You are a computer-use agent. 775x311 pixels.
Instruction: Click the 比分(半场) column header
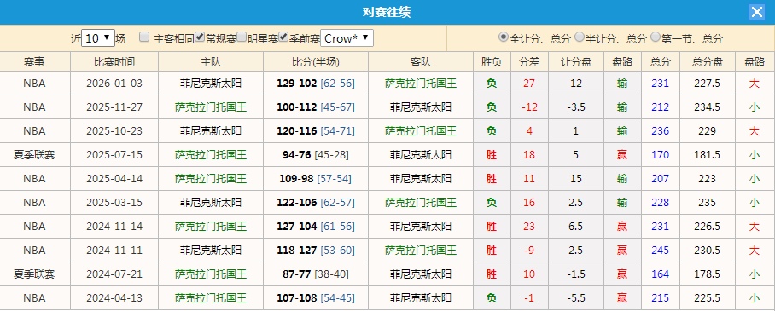click(x=315, y=62)
